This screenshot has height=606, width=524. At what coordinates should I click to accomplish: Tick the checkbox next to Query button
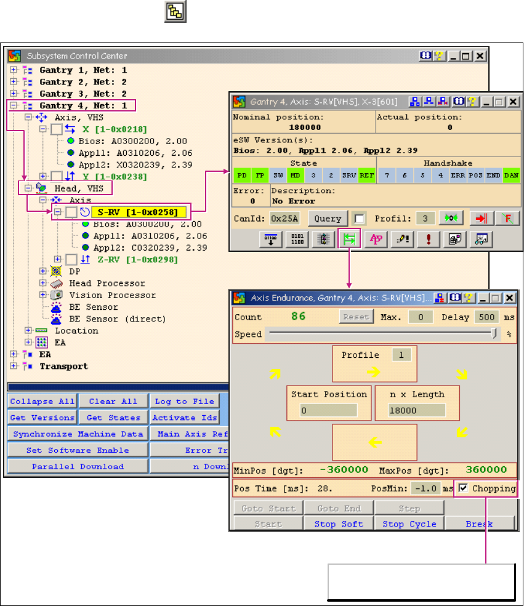pos(359,219)
